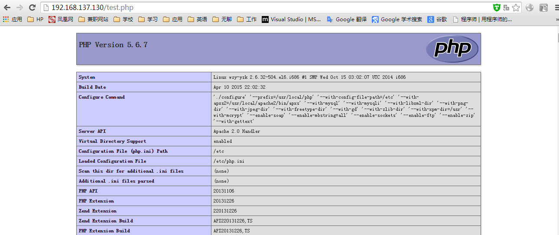Click the 220131226 value
Viewport: 559px width, 235px height.
click(x=225, y=211)
